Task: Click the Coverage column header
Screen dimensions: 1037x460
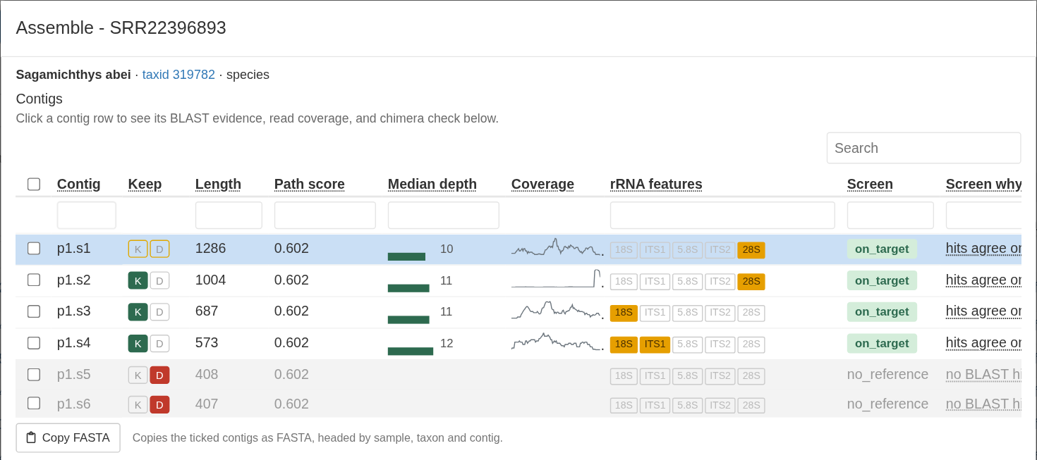Action: pos(542,185)
